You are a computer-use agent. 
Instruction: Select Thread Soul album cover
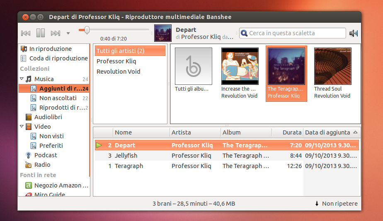click(x=333, y=66)
